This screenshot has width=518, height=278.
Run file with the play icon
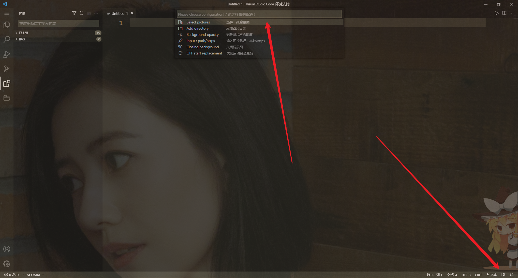point(497,13)
